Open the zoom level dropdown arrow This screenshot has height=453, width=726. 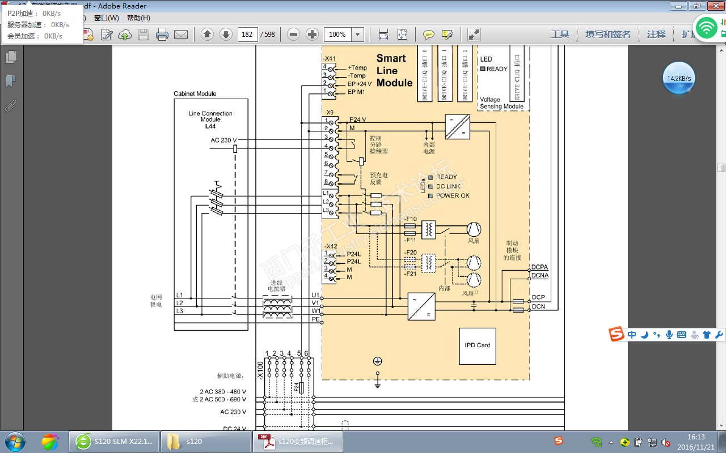[358, 35]
